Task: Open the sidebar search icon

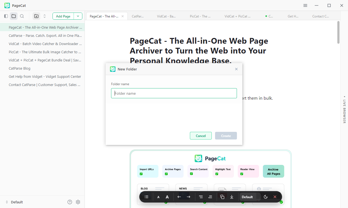Action: pos(22,16)
